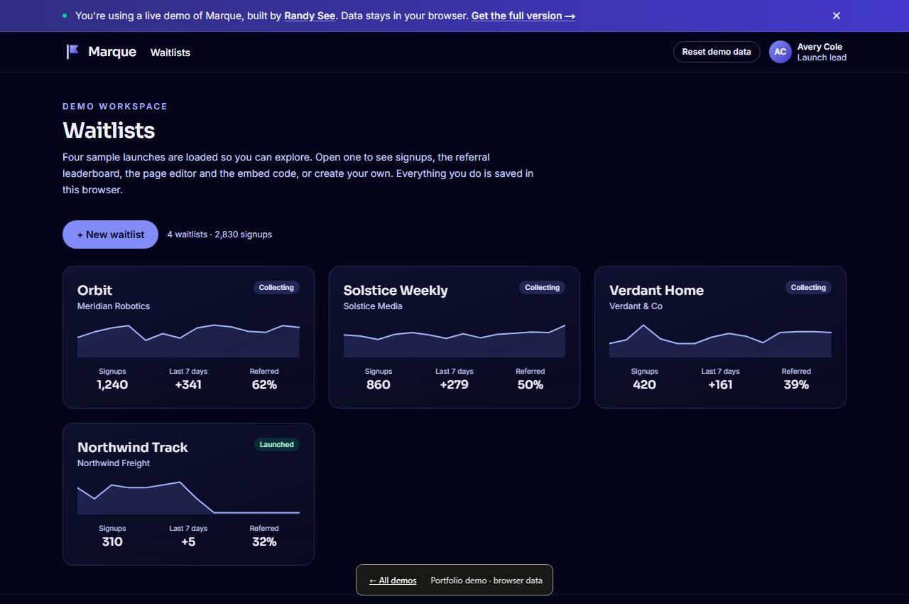Image resolution: width=909 pixels, height=604 pixels.
Task: Click the 62% referred value
Action: [264, 384]
